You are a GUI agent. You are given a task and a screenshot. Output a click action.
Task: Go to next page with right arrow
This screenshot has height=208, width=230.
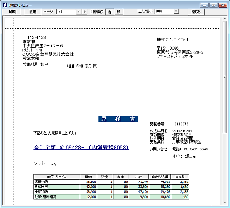click(85, 12)
